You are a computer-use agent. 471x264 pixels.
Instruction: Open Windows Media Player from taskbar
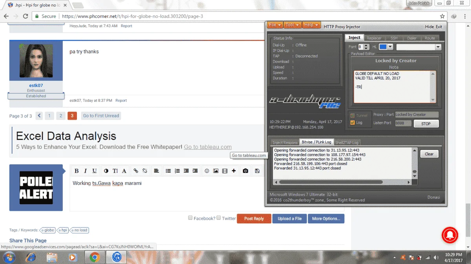(72, 257)
